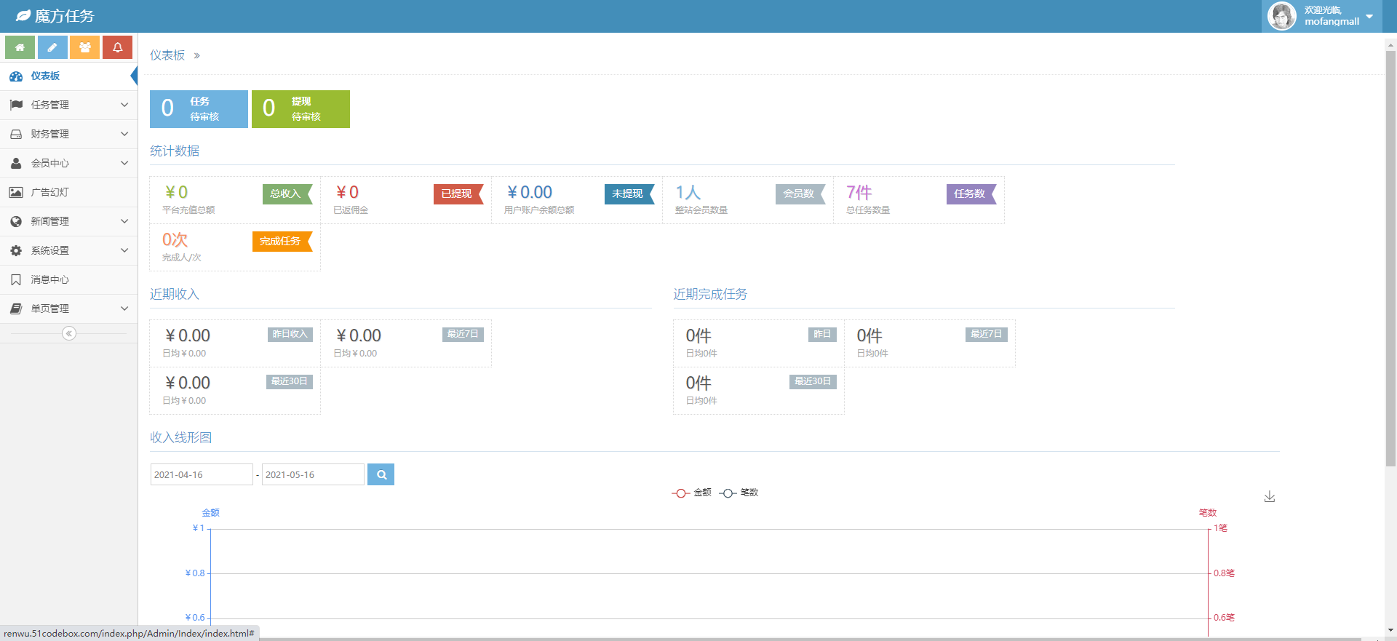Click the magnifier search button beside dates

[381, 474]
